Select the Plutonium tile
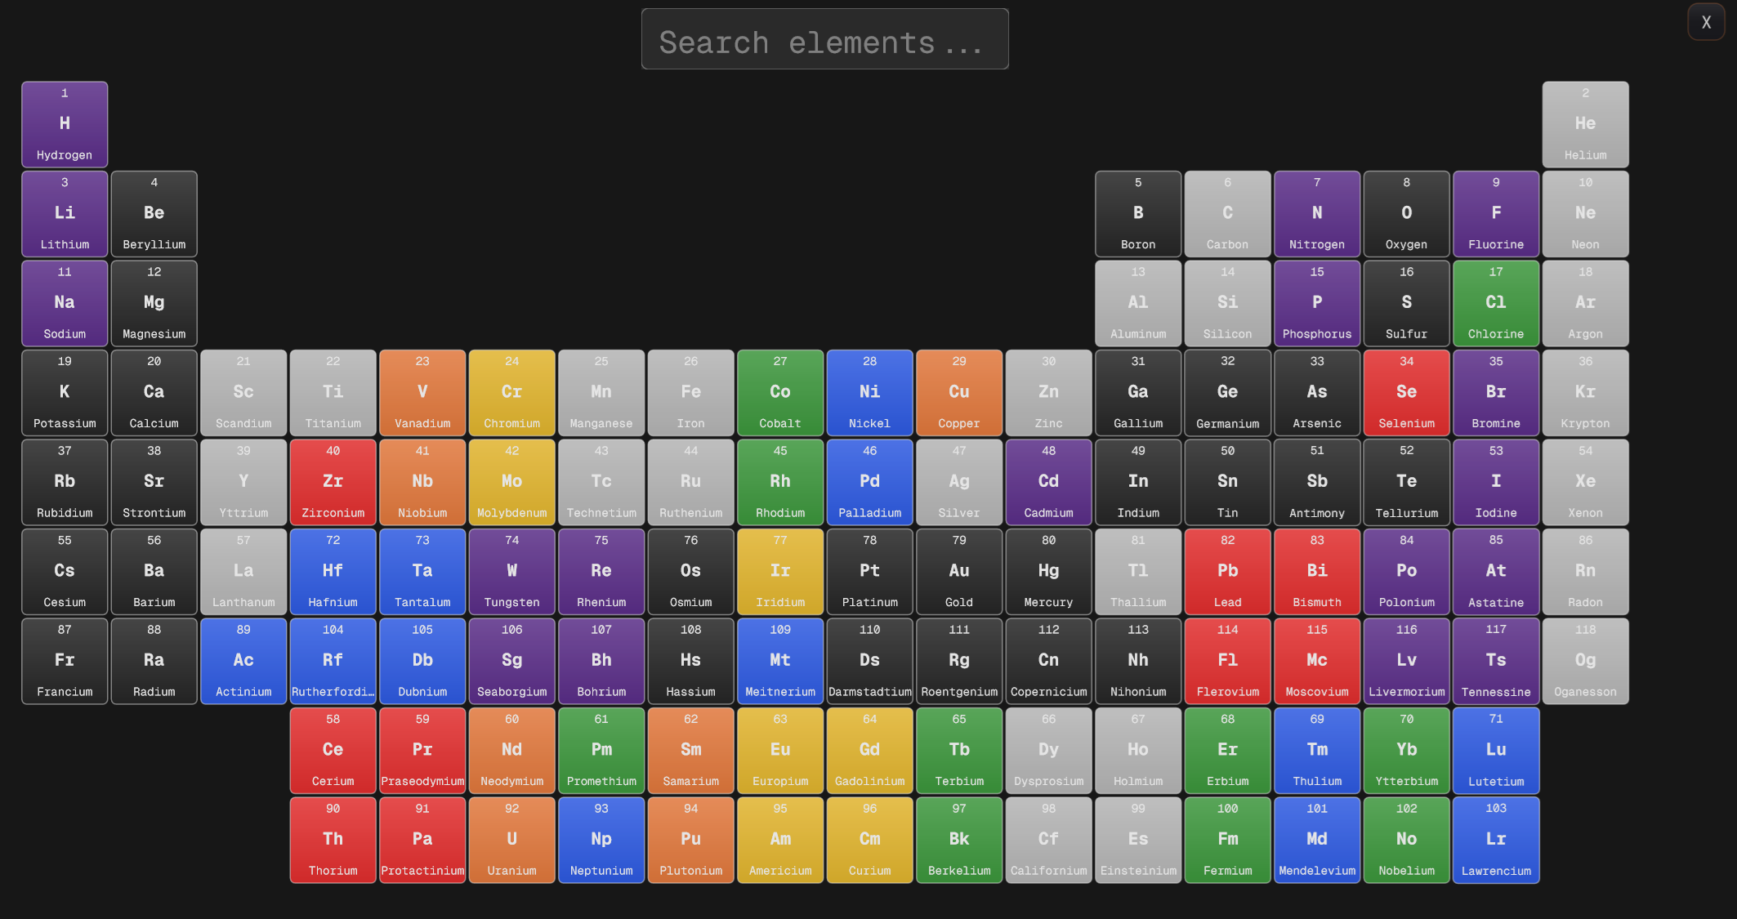 pos(691,840)
